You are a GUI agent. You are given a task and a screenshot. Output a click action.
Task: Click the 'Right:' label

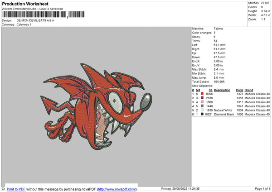[x=196, y=49]
